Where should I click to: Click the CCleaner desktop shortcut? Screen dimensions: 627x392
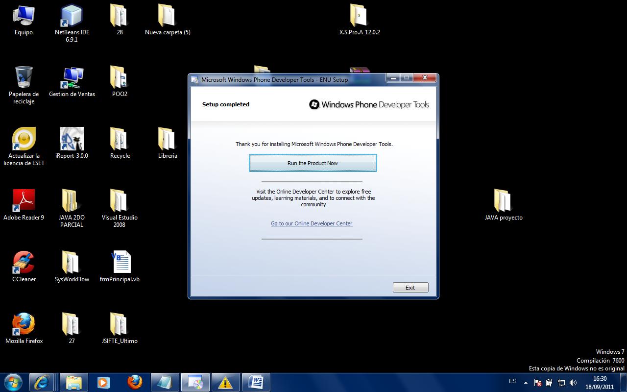coord(24,263)
